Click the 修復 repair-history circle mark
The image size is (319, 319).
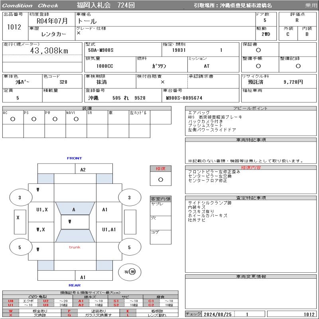[x=161, y=180]
